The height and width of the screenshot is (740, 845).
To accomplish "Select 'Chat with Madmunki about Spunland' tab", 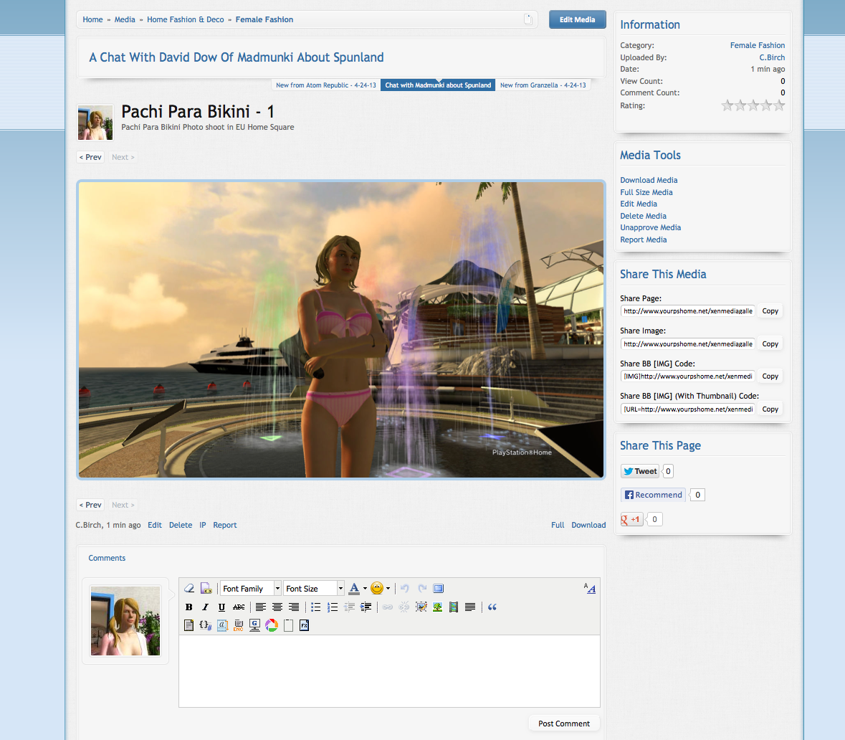I will click(x=438, y=85).
